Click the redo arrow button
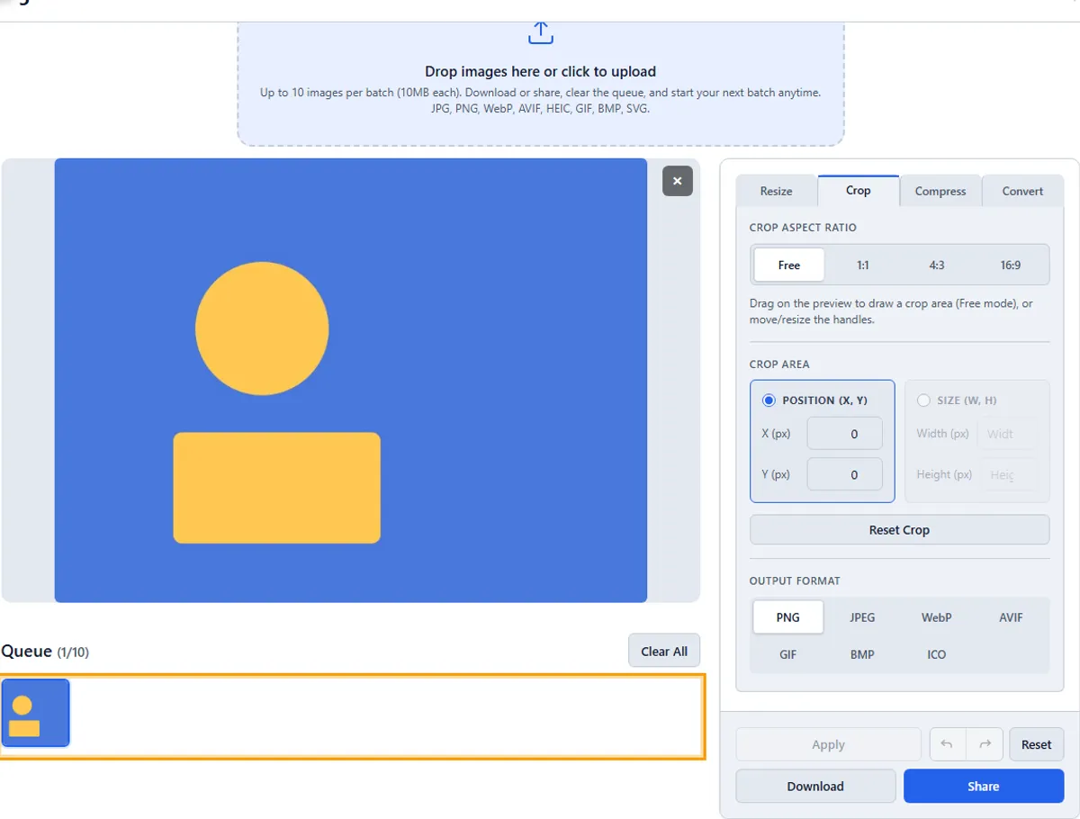The image size is (1080, 819). point(985,744)
